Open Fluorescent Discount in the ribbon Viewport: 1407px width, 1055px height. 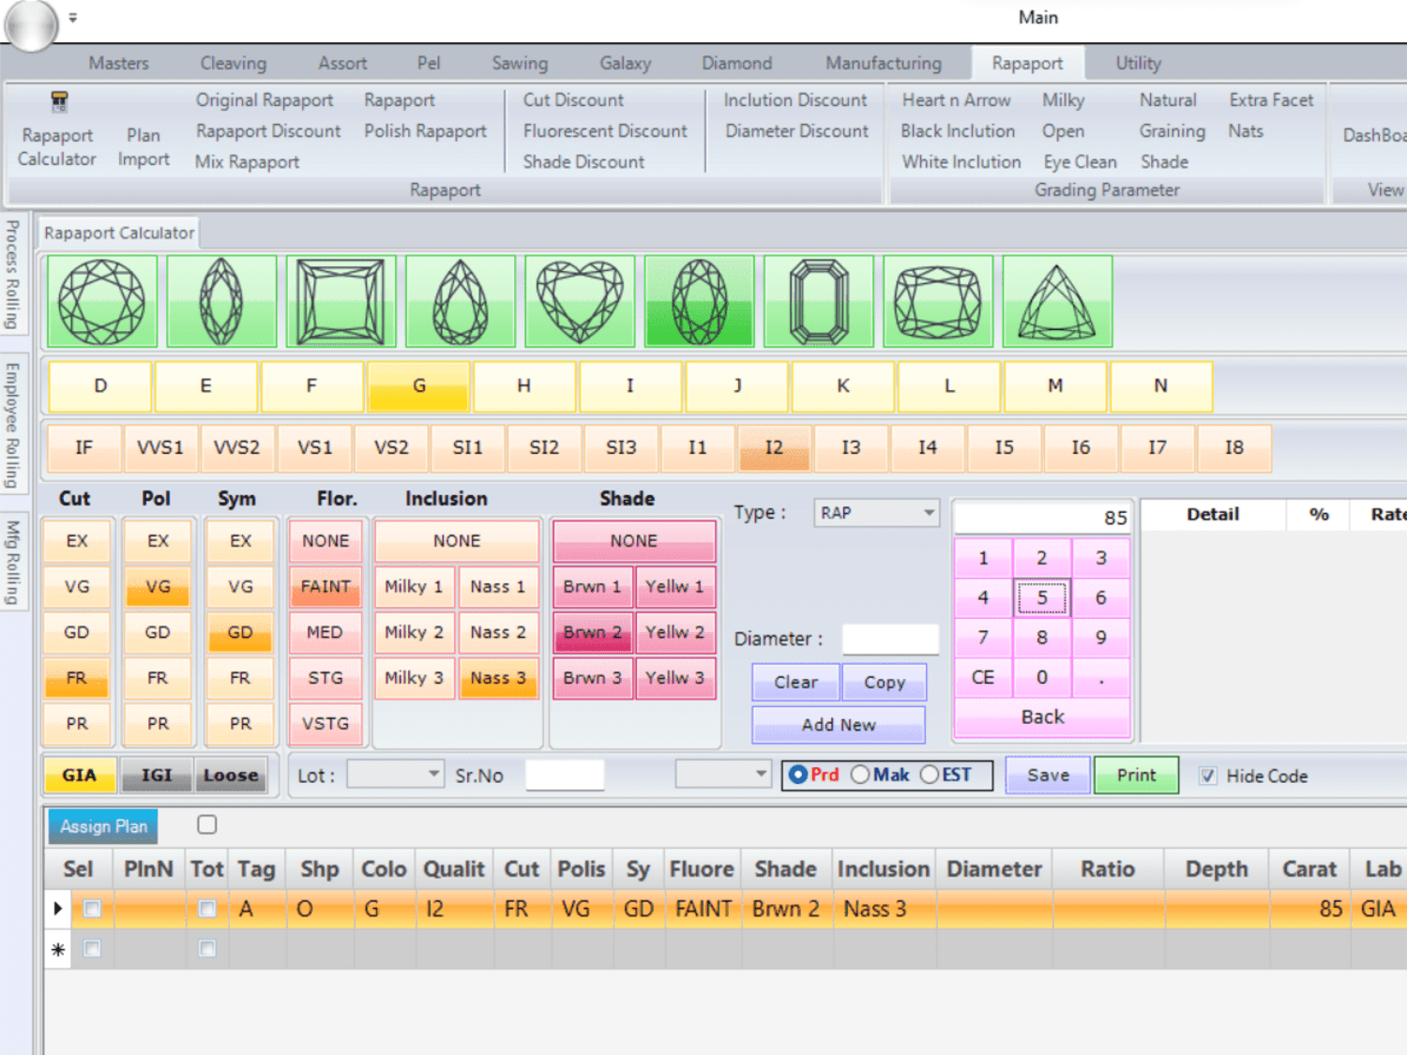(x=605, y=131)
